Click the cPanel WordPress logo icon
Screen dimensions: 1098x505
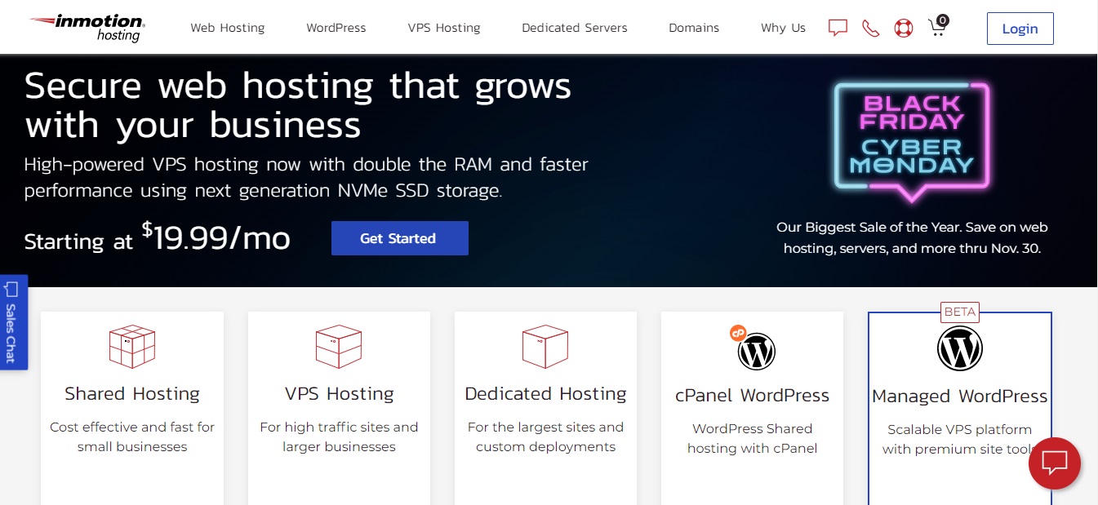click(755, 351)
